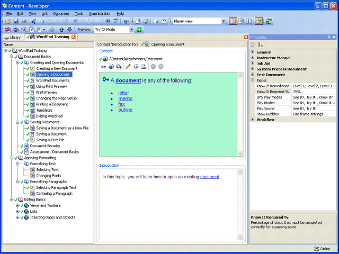Collapse the Saving Documents tree node

(x=17, y=122)
